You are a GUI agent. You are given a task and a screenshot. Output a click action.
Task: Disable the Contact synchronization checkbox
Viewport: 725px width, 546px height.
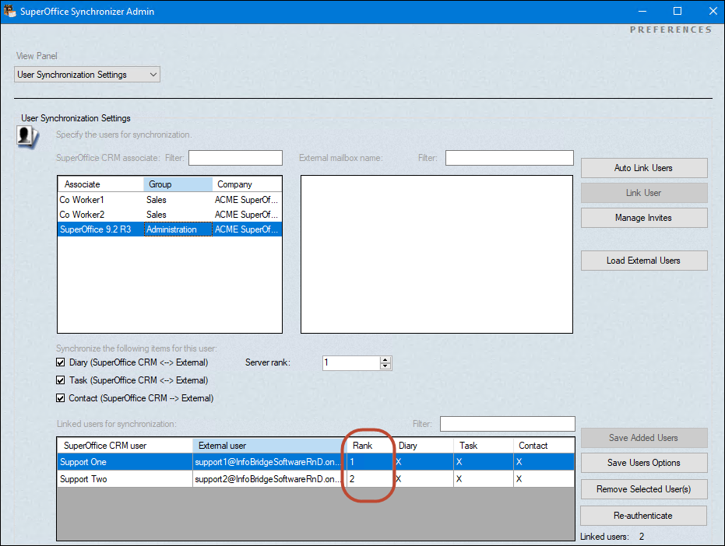pyautogui.click(x=61, y=398)
